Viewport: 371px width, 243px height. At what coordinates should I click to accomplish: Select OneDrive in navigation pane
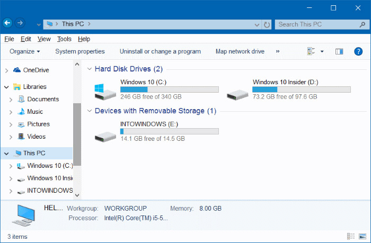click(x=36, y=70)
